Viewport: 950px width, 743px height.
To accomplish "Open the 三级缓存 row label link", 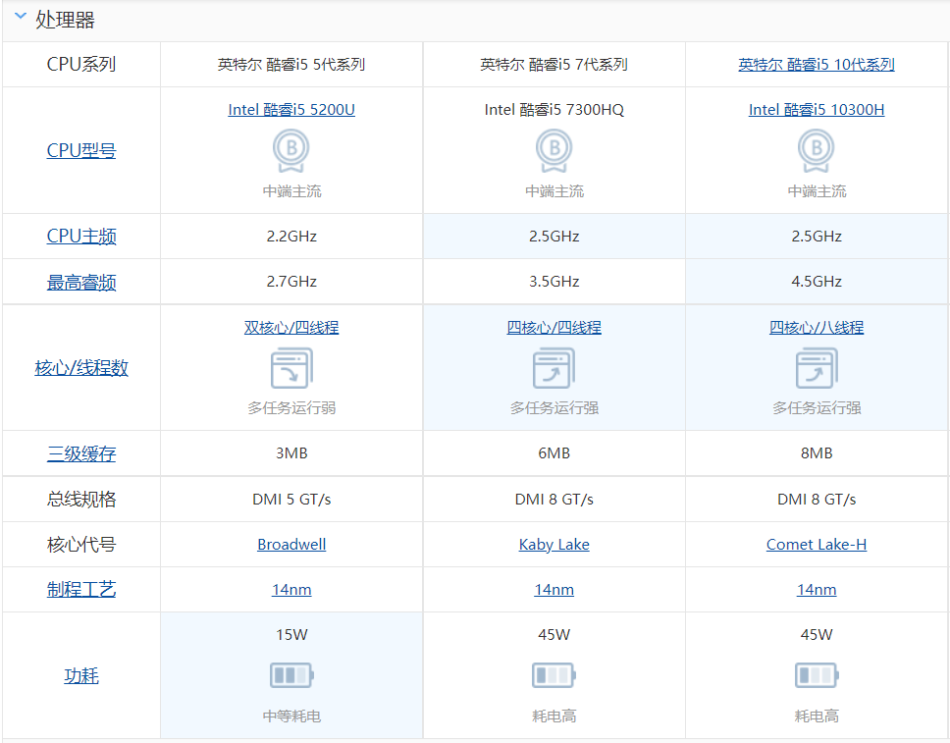I will coord(81,453).
